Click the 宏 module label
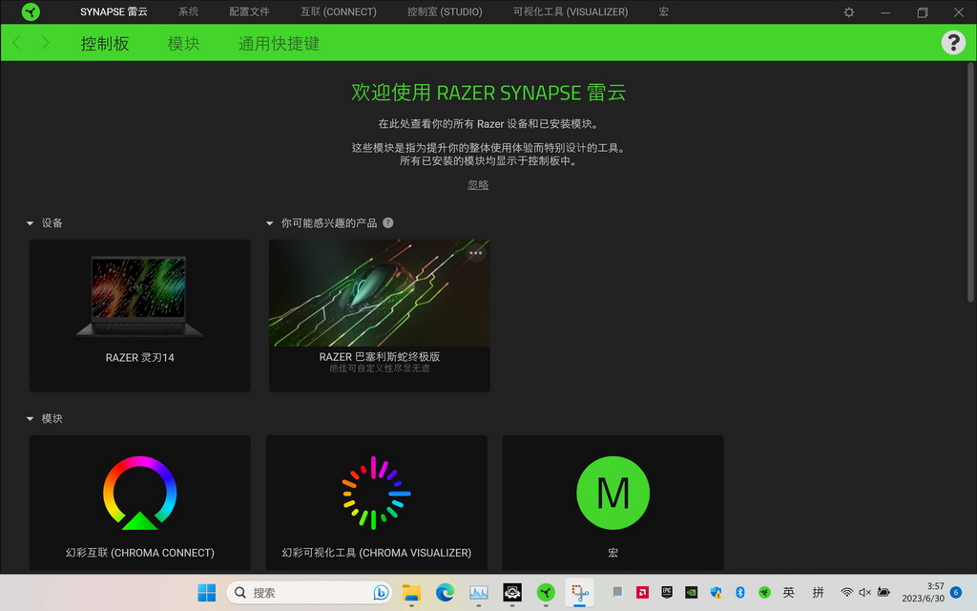The image size is (977, 611). point(613,553)
